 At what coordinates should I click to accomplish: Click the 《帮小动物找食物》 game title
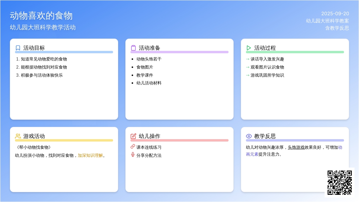[33, 147]
